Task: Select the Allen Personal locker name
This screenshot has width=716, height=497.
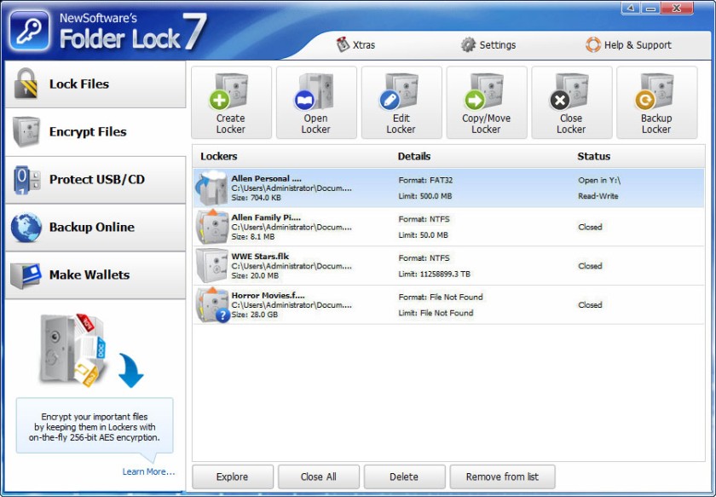Action: (x=267, y=179)
